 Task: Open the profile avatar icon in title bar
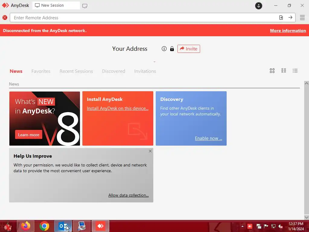click(x=259, y=6)
